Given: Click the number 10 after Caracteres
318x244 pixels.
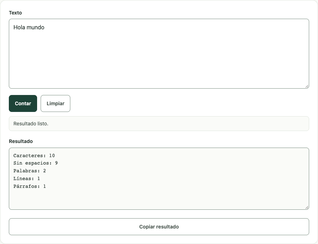Looking at the screenshot, I should click(x=52, y=155).
